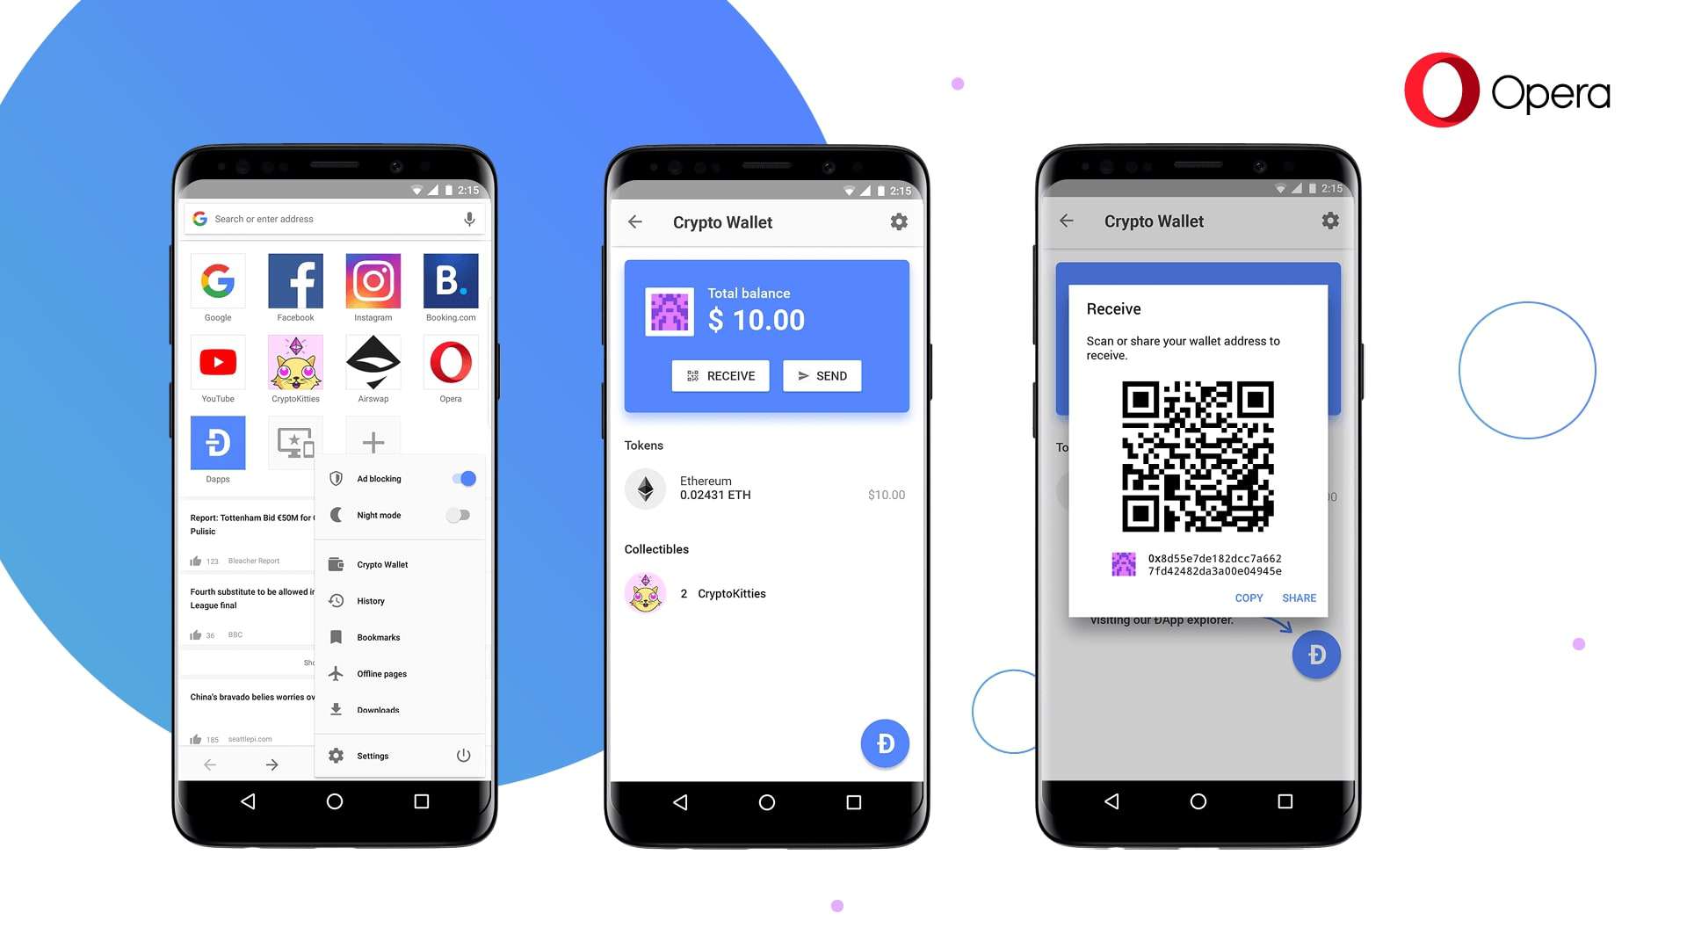The width and height of the screenshot is (1687, 949).
Task: Tap the COPY wallet address link
Action: pyautogui.click(x=1248, y=598)
